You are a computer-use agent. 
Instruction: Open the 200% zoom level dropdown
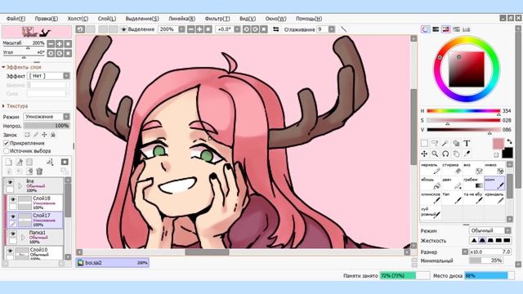[x=181, y=29]
